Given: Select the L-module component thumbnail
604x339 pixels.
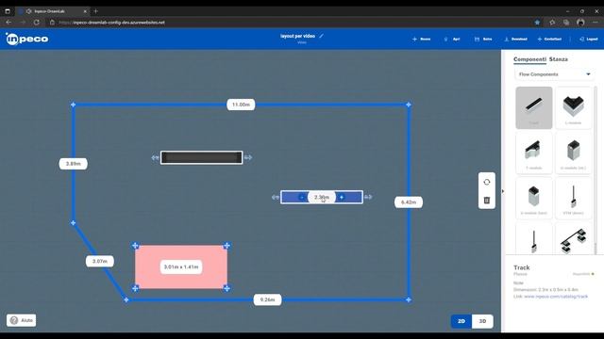Looking at the screenshot, I should [573, 107].
